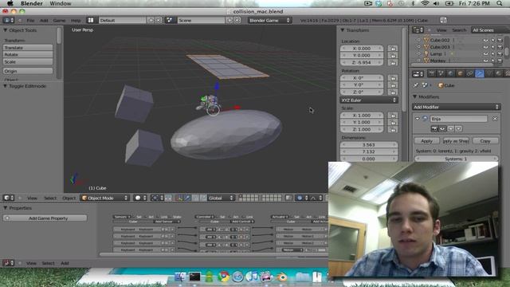
Task: Open the Logic Editor type selector
Action: pyautogui.click(x=8, y=263)
